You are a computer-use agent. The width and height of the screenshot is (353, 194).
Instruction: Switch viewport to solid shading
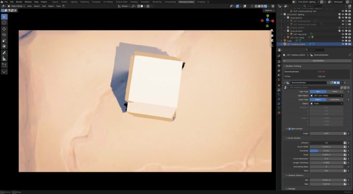pos(259,6)
